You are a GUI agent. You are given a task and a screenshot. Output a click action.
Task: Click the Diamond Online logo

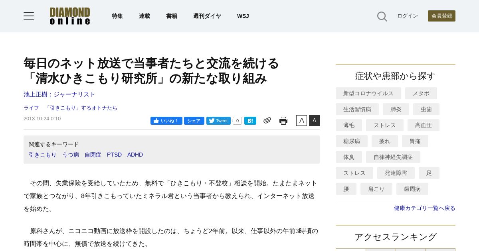pyautogui.click(x=70, y=16)
